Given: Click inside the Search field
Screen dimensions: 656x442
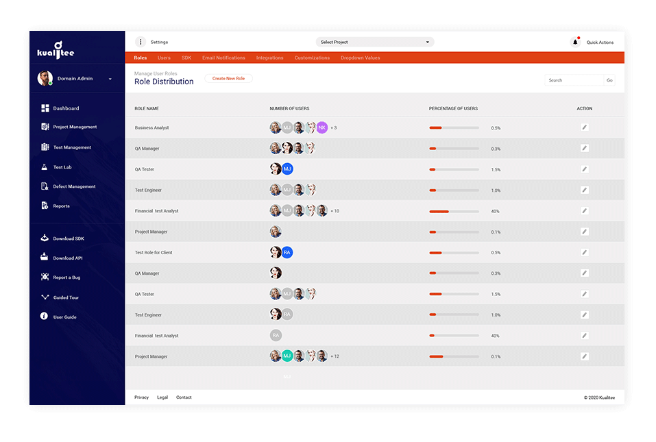Looking at the screenshot, I should (574, 79).
